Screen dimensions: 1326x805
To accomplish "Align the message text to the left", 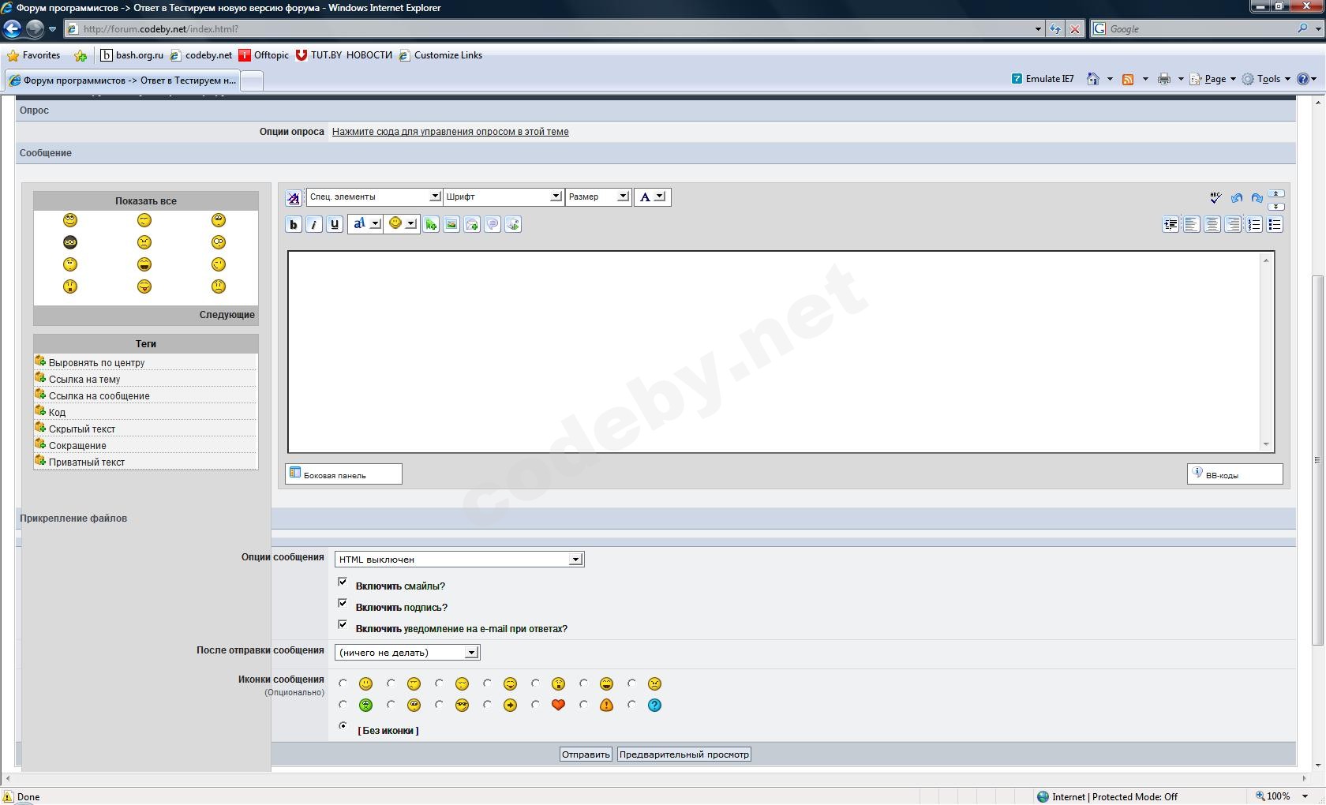I will pos(1191,225).
